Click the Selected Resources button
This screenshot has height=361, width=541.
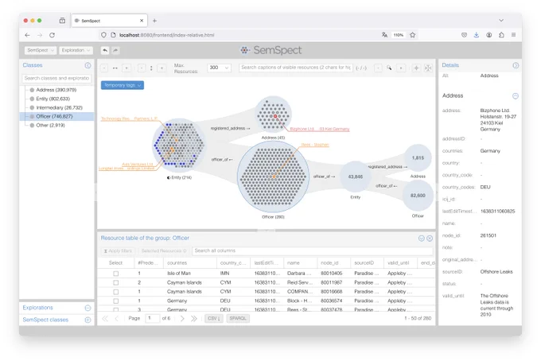point(164,251)
